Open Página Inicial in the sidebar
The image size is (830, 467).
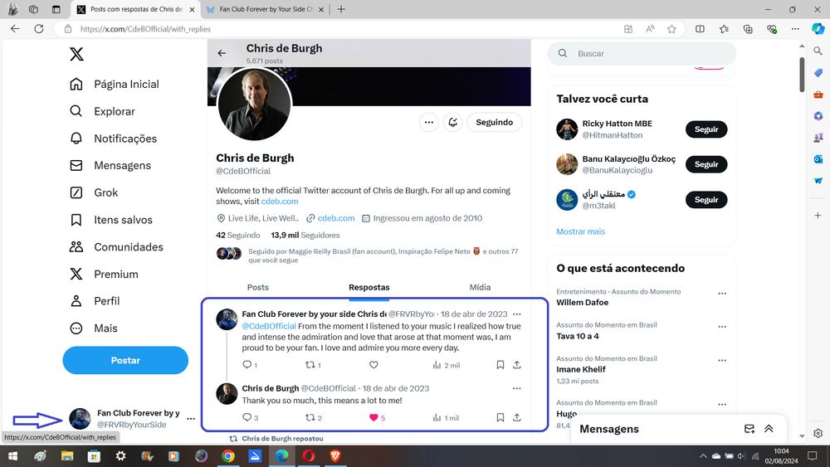click(x=115, y=84)
